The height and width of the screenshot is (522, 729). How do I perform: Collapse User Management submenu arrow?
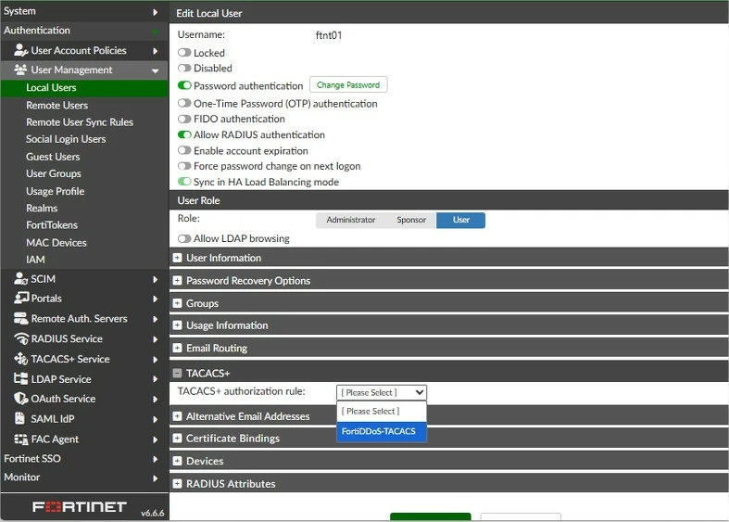pos(156,70)
